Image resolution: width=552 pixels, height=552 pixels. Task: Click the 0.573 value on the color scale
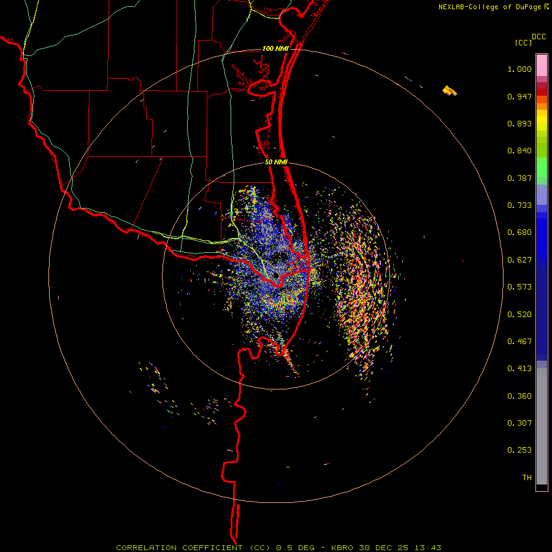click(x=519, y=287)
